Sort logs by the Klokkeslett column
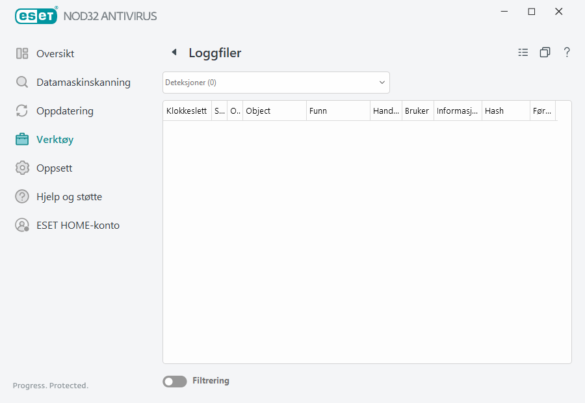 coord(187,110)
